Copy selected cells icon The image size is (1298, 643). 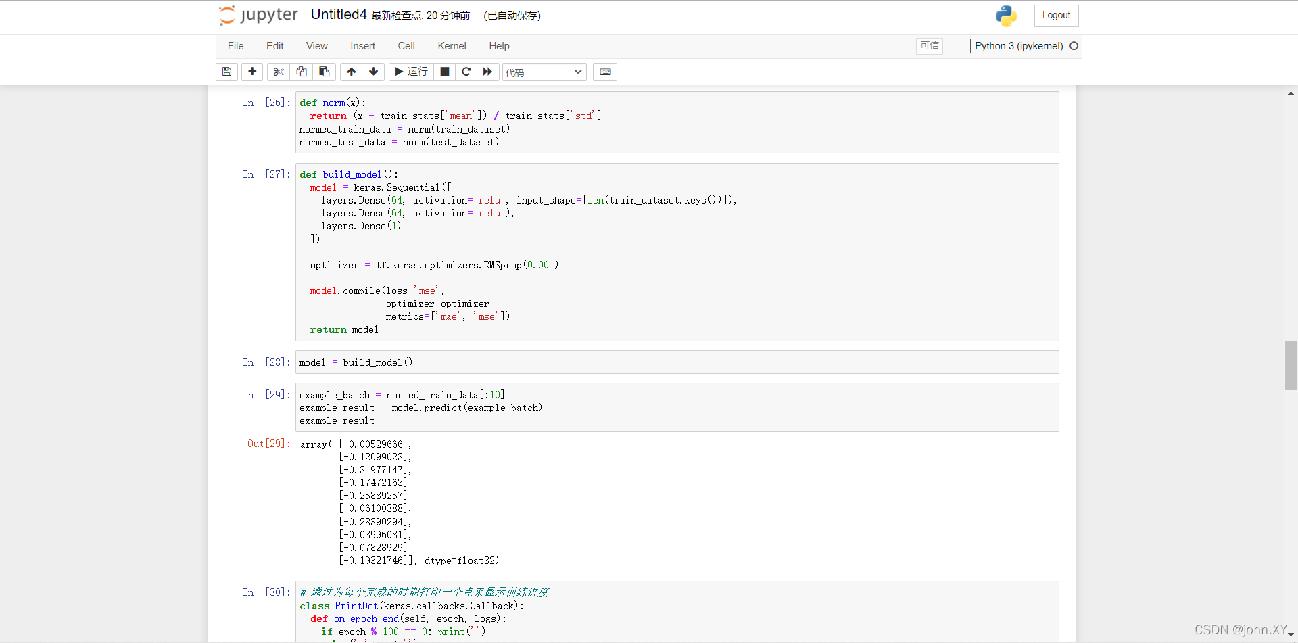coord(302,72)
